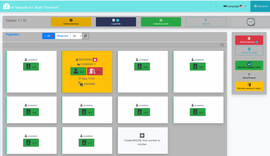Click the COMPANY 1 text
This screenshot has height=156, width=270.
[x=88, y=64]
